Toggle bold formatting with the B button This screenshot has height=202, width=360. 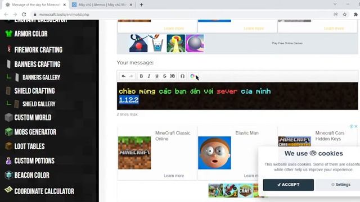click(141, 76)
